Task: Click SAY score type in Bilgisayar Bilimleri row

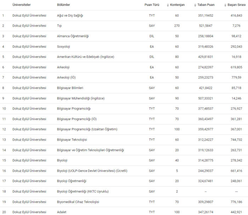Action: (152, 88)
